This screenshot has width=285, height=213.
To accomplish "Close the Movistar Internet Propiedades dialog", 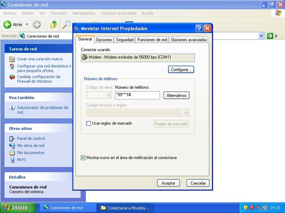I will coord(208,28).
